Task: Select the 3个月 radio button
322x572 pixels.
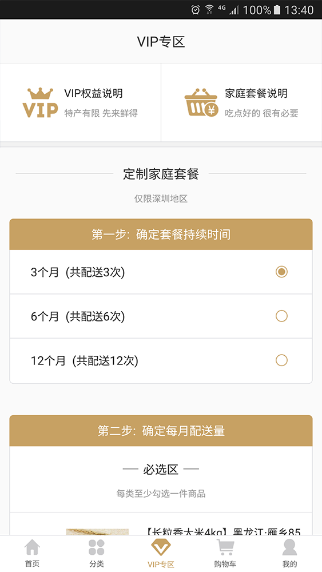Action: point(281,272)
